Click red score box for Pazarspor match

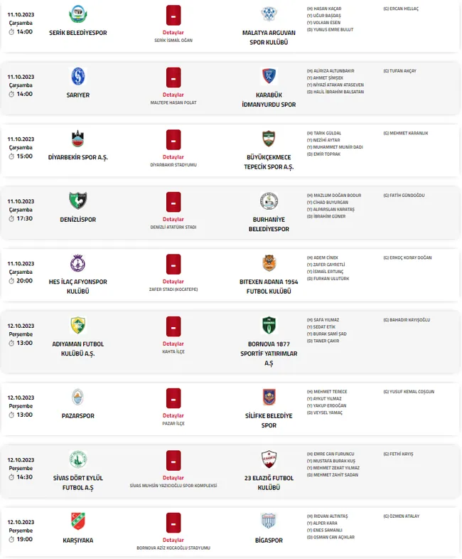(x=173, y=398)
